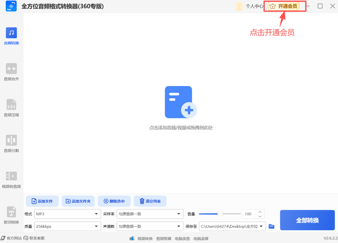
Task: Click the 音频转换 sidebar icon
Action: (x=11, y=36)
